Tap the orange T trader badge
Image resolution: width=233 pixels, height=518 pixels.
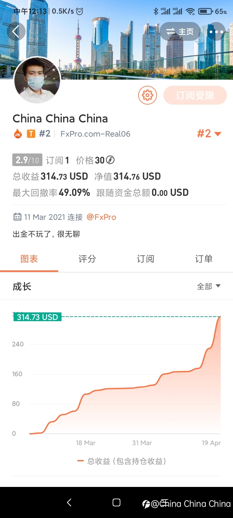coord(31,134)
